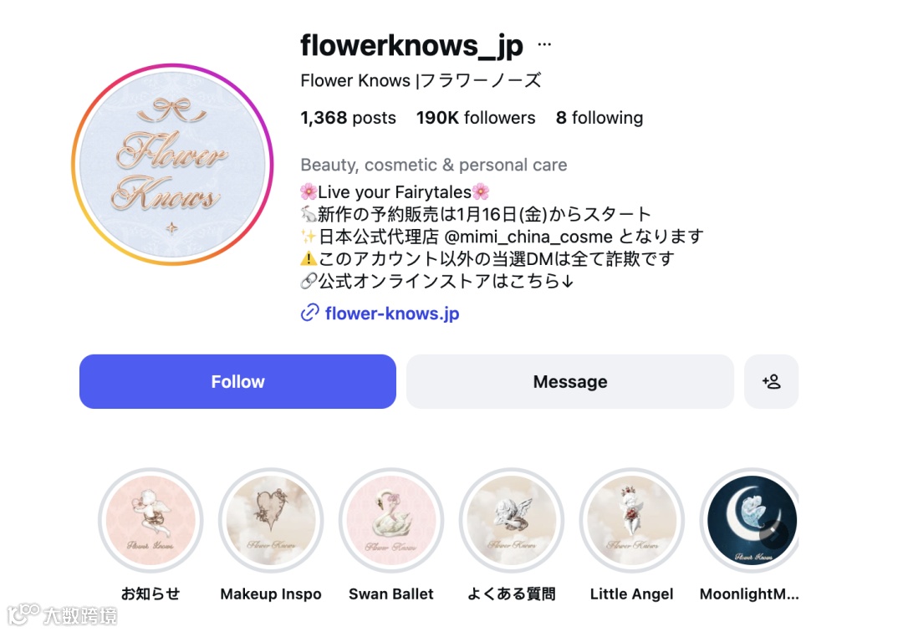Click the 1,368 posts count

click(x=348, y=118)
